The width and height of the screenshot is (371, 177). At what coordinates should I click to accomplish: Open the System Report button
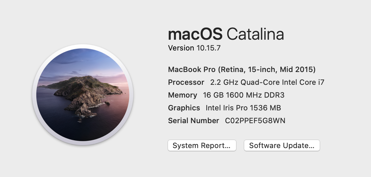pos(202,146)
